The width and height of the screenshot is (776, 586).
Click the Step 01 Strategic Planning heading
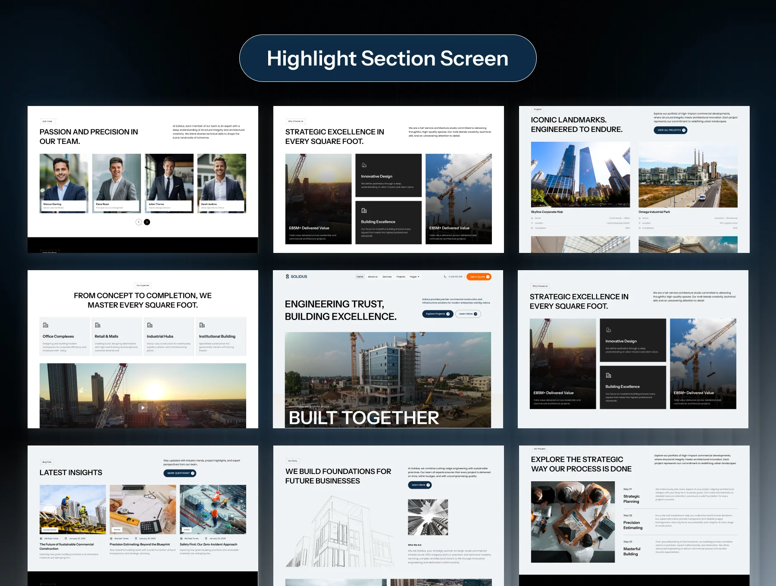point(632,499)
